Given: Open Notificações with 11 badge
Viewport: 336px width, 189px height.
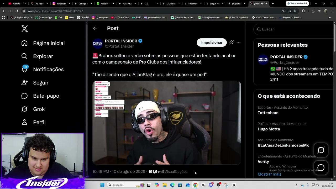Looking at the screenshot, I should (42, 69).
